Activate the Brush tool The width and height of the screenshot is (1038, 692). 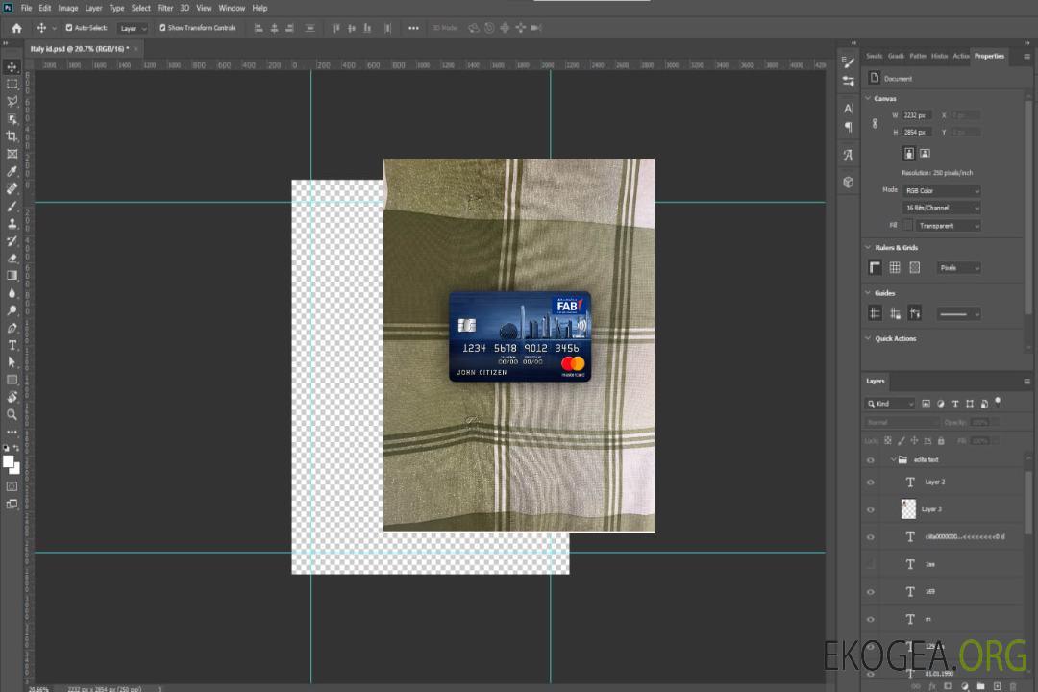[x=12, y=206]
